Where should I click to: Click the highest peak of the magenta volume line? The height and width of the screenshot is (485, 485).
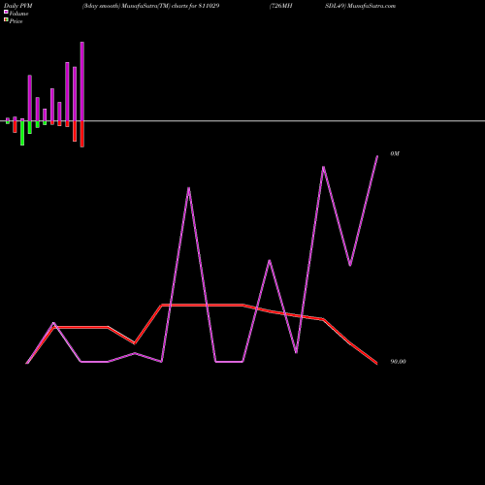coord(377,156)
